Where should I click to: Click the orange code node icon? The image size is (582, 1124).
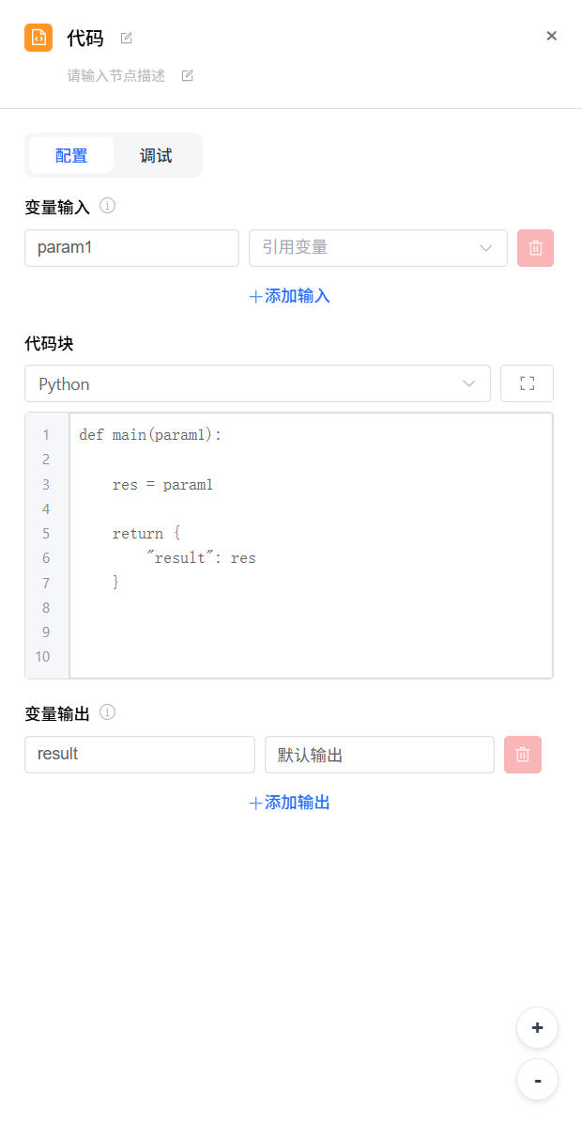click(38, 38)
